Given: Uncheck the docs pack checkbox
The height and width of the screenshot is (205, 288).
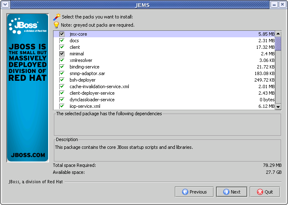Looking at the screenshot, I should 62,41.
